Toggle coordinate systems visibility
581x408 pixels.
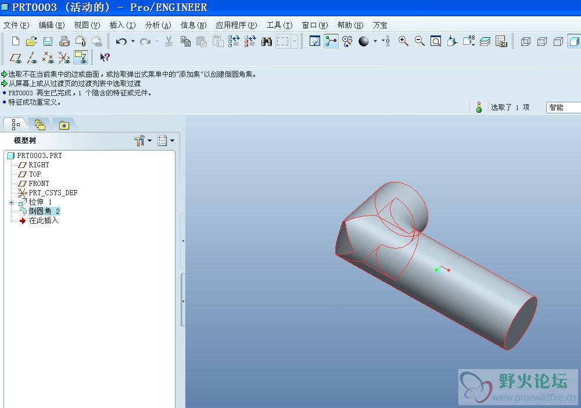(x=64, y=58)
